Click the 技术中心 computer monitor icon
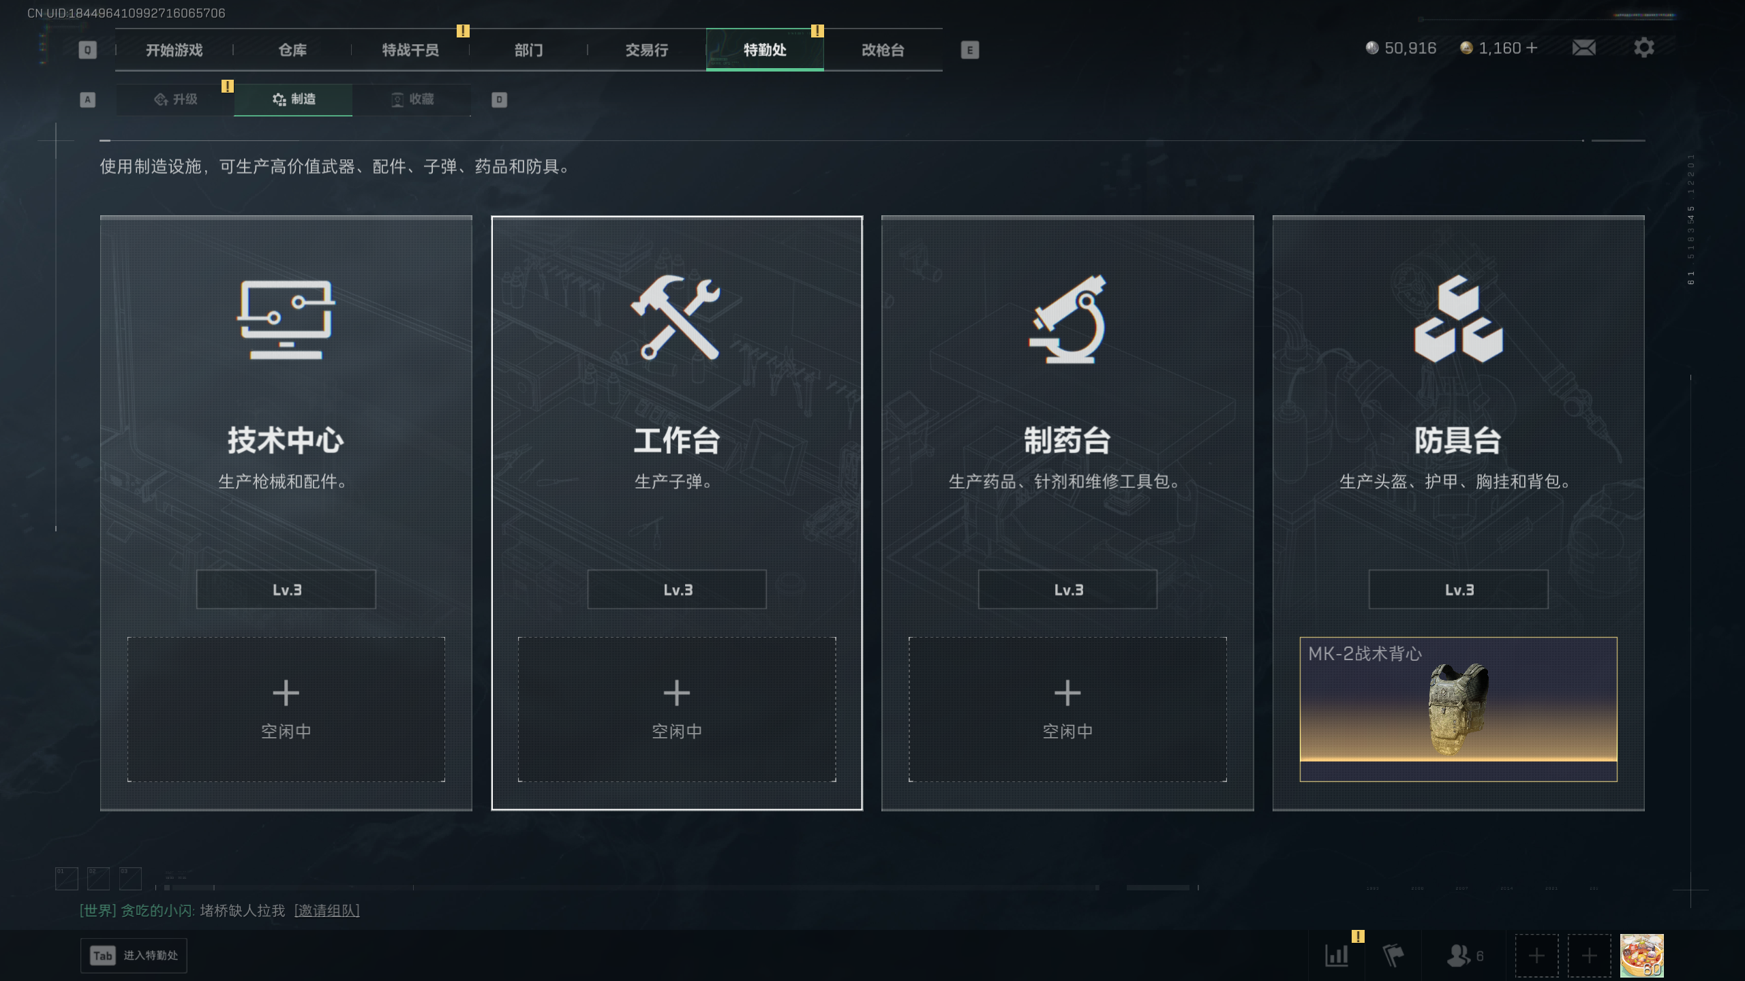Screen dimensions: 1745x981 coord(286,319)
